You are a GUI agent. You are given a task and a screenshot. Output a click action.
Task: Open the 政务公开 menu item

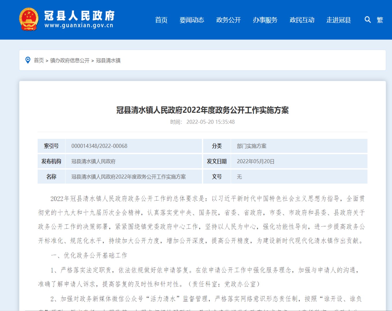[229, 20]
